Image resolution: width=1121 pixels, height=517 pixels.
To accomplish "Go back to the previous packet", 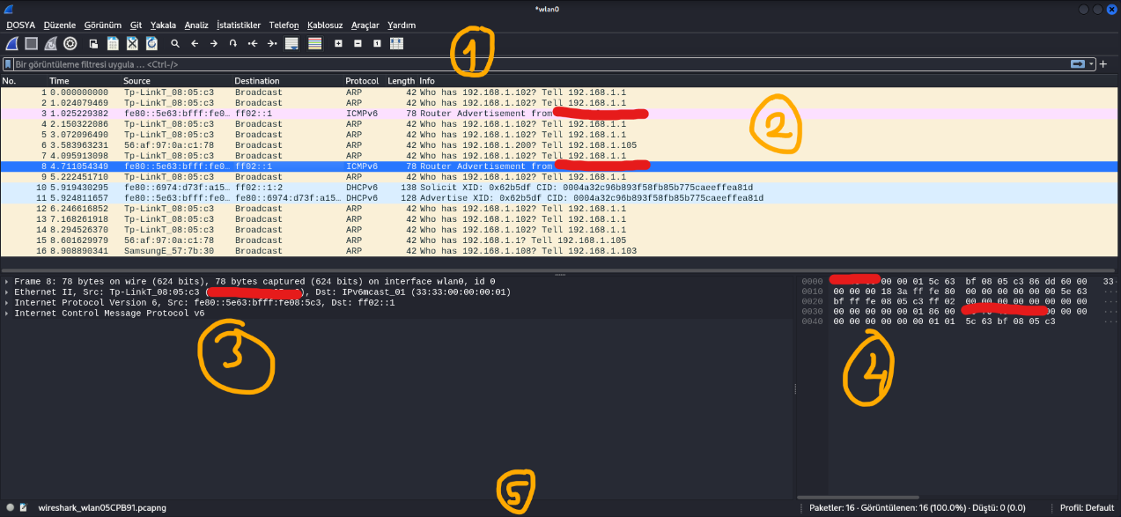I will point(195,42).
